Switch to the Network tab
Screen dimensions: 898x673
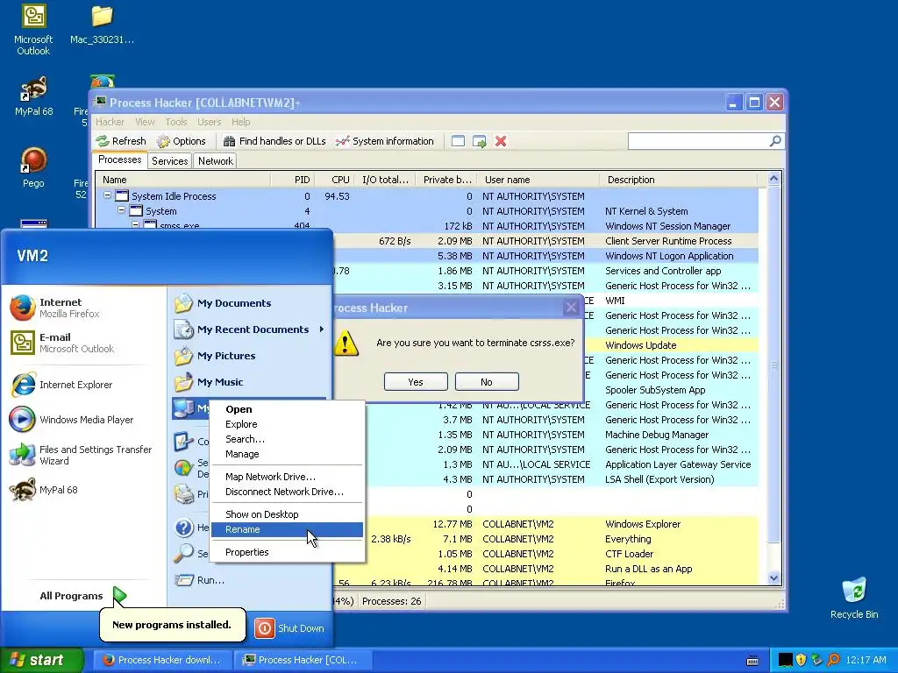pos(216,161)
